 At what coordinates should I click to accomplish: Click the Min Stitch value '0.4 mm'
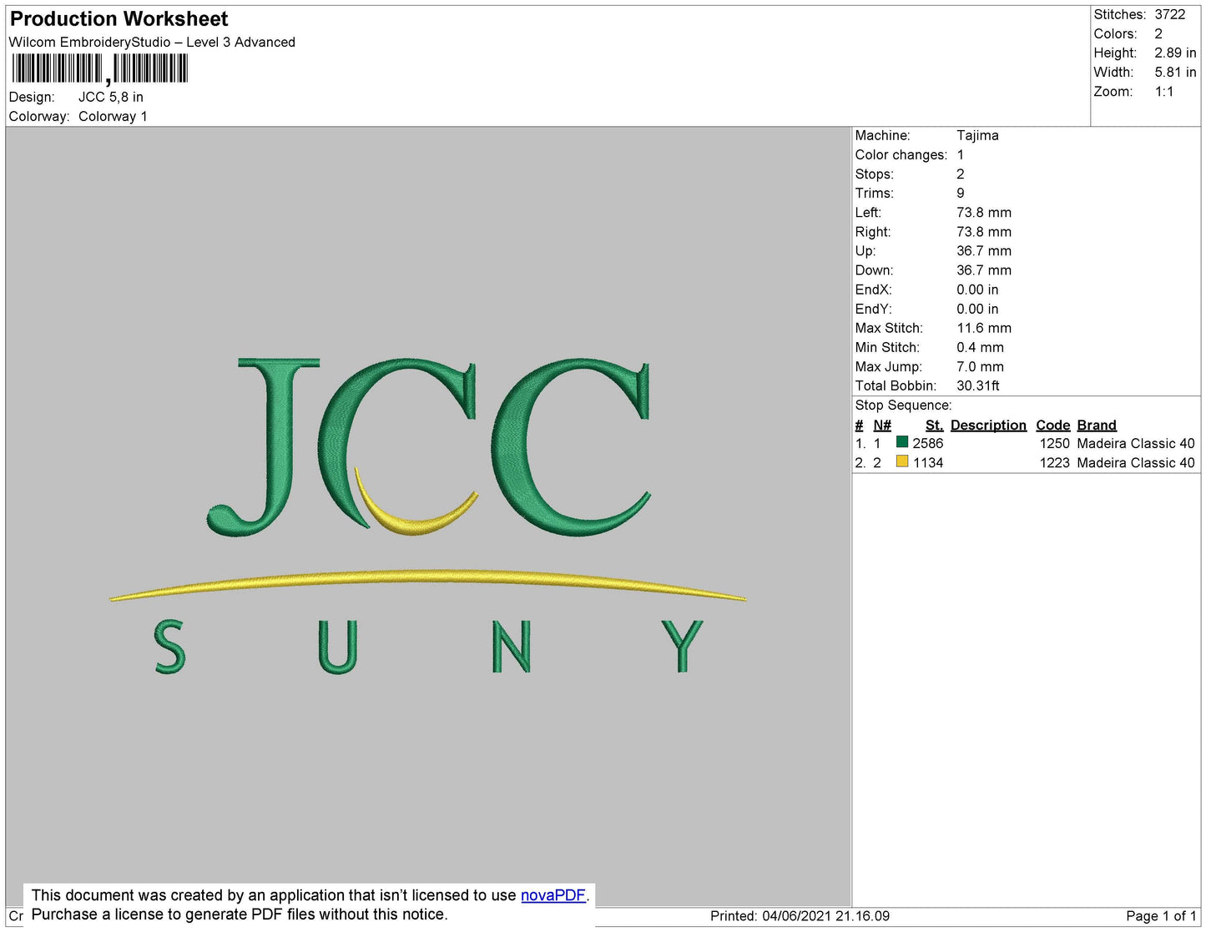pyautogui.click(x=980, y=347)
